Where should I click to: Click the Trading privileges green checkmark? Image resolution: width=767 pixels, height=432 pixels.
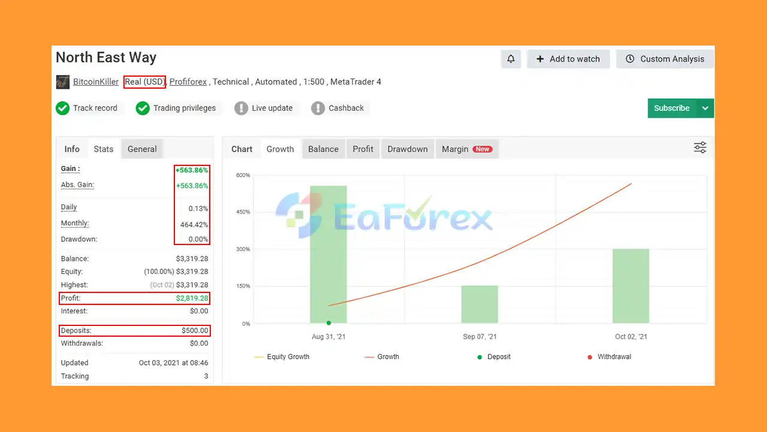pos(143,108)
